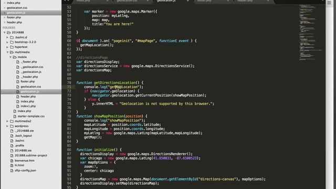Click the file icon beside _header.php
The width and height of the screenshot is (336, 189).
click(18, 77)
